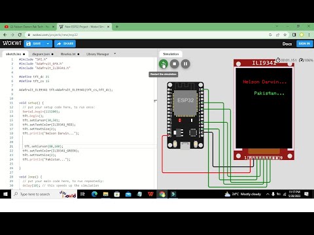Open Mail from the taskbar

click(128, 194)
